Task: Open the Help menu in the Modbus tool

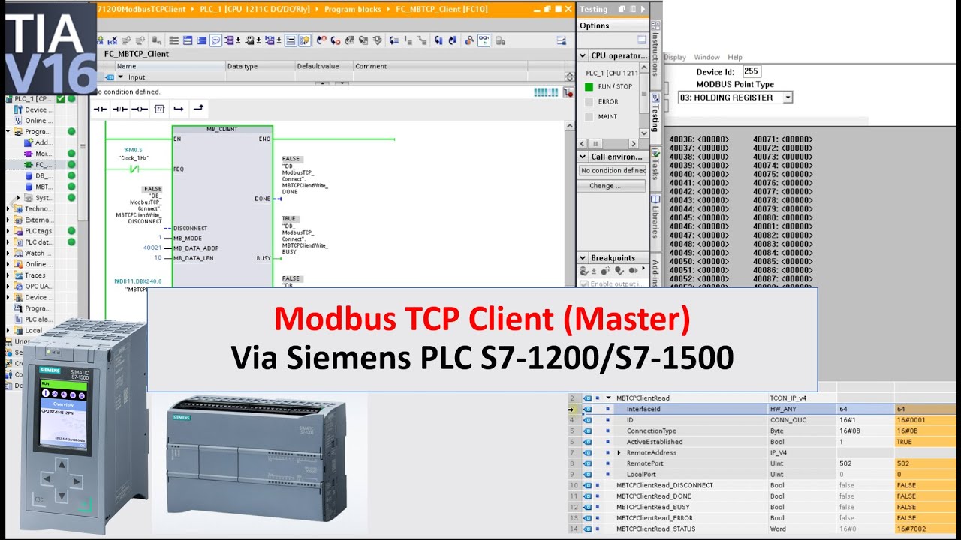Action: [735, 57]
